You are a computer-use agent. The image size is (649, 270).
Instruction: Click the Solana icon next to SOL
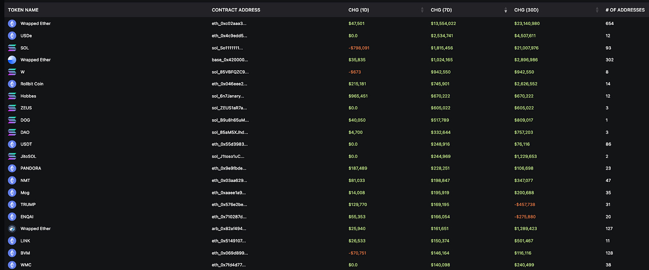pyautogui.click(x=12, y=48)
